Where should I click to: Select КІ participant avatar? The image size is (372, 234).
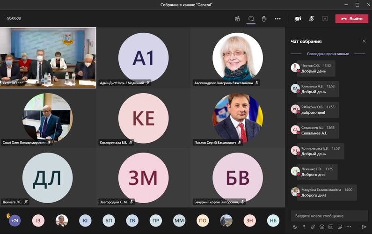coord(85,220)
